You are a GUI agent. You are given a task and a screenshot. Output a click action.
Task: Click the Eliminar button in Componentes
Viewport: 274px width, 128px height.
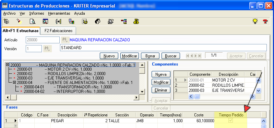coord(161,90)
